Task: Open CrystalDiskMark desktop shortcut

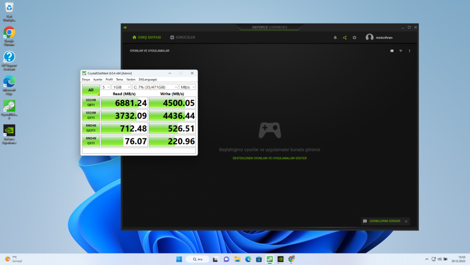Action: [9, 110]
